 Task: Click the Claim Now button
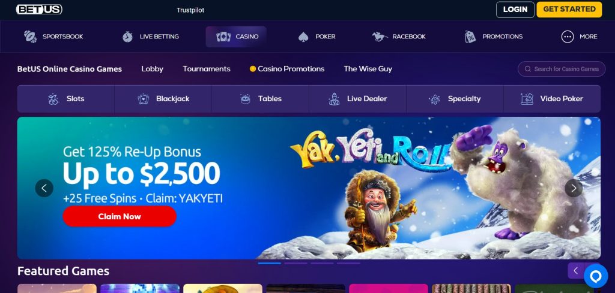[120, 216]
